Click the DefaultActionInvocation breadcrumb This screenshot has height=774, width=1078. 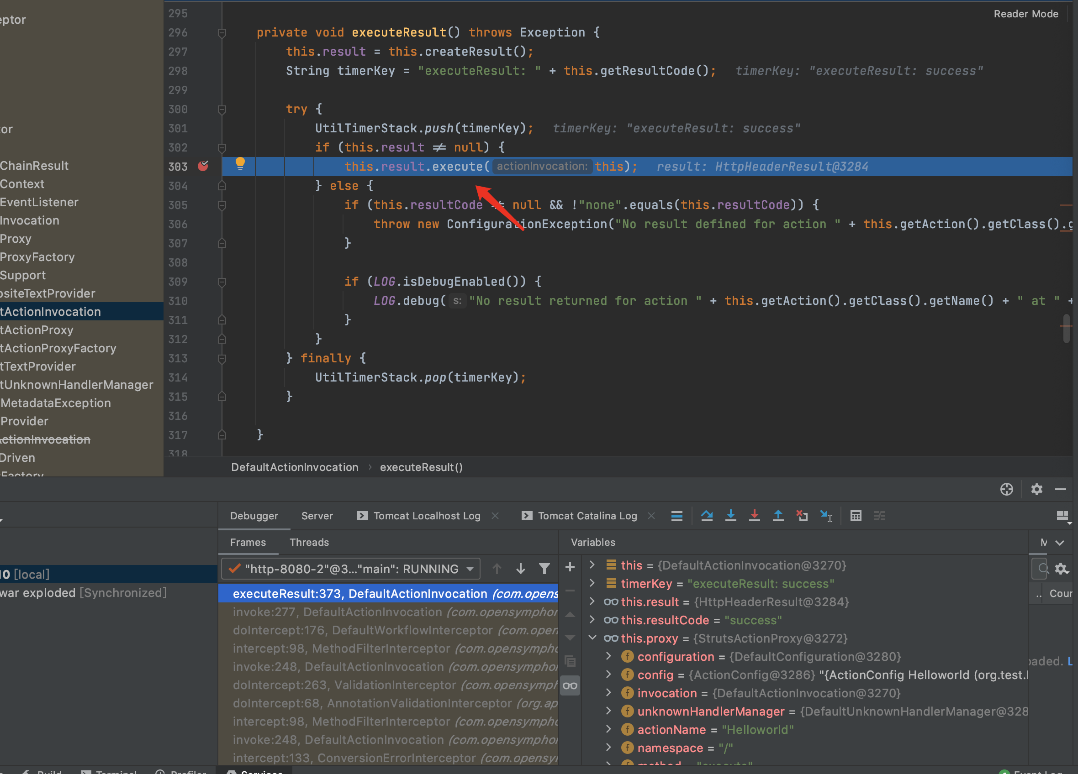tap(295, 467)
